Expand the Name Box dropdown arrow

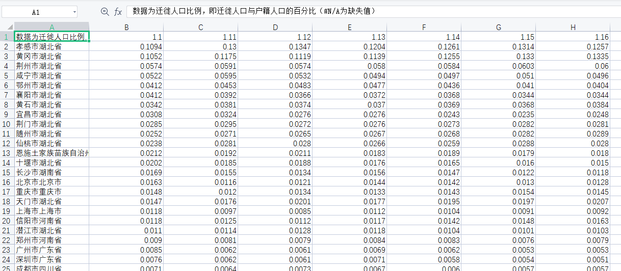(74, 12)
